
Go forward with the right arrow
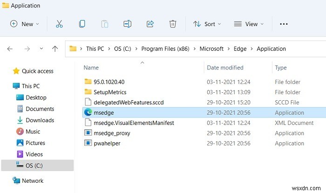pos(27,49)
